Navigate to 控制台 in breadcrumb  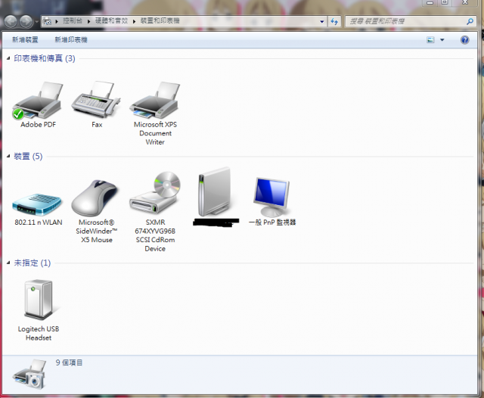pyautogui.click(x=73, y=20)
